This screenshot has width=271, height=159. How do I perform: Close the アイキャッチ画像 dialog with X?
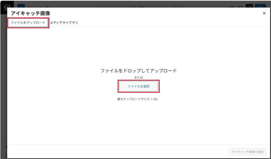coord(264,13)
